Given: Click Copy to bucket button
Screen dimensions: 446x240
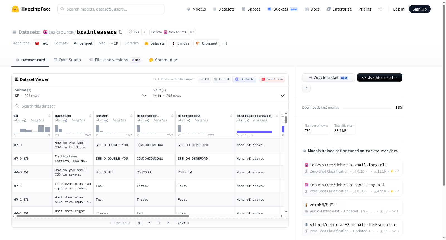Looking at the screenshot, I should [x=328, y=77].
